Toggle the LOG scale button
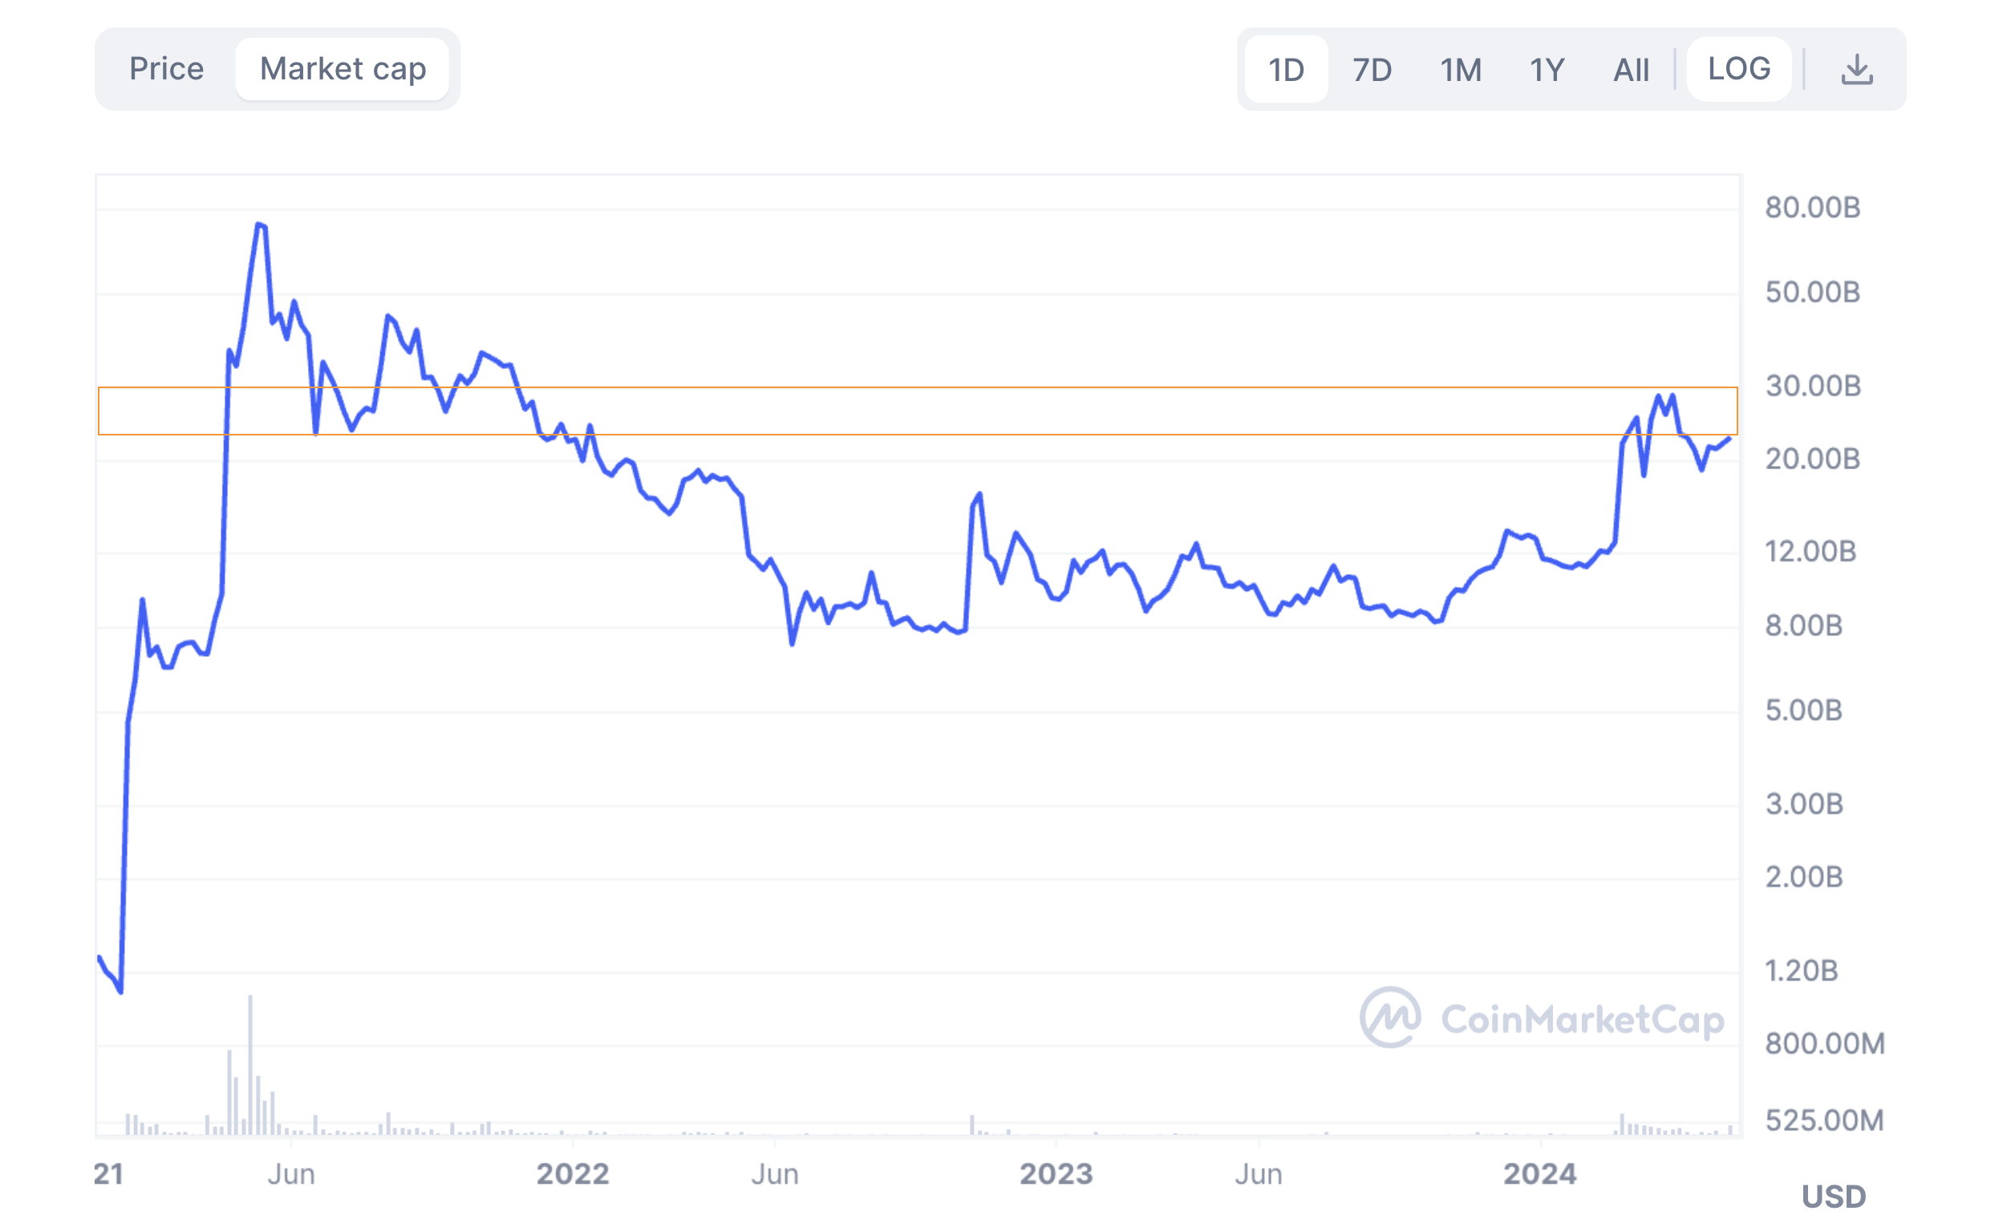Image resolution: width=2007 pixels, height=1227 pixels. click(x=1738, y=69)
